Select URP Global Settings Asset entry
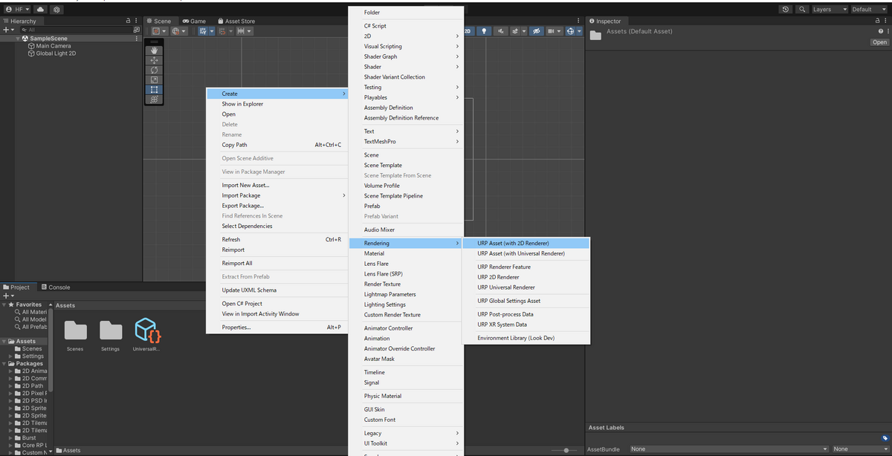This screenshot has width=892, height=456. tap(526, 301)
